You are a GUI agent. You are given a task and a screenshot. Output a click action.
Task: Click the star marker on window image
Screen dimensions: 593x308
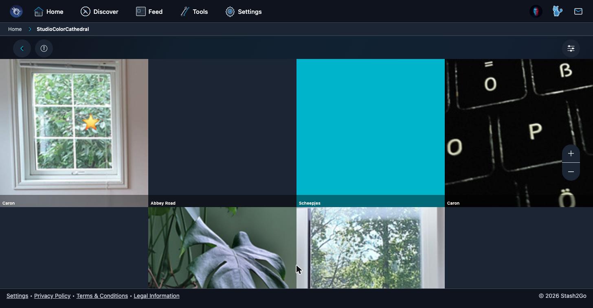pyautogui.click(x=91, y=122)
